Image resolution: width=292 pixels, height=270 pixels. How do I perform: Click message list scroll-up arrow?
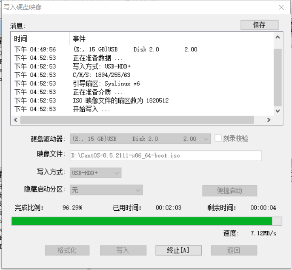tap(278, 37)
